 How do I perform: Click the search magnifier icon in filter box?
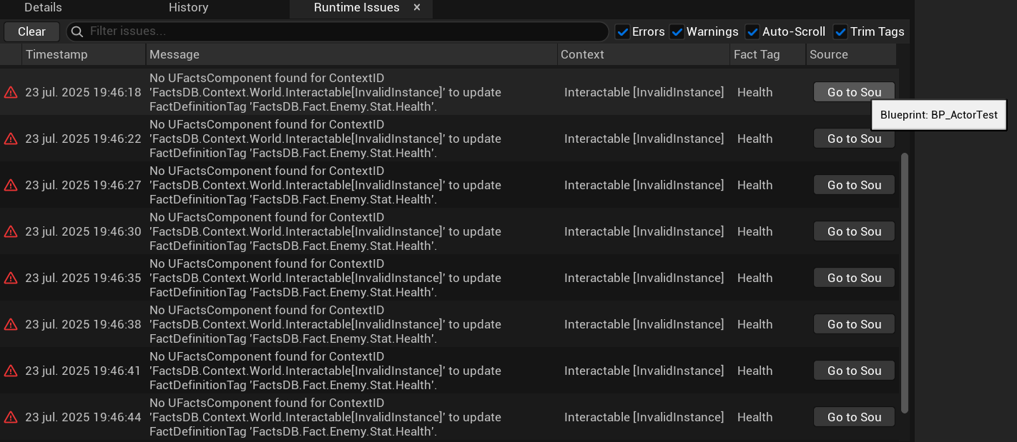coord(78,31)
